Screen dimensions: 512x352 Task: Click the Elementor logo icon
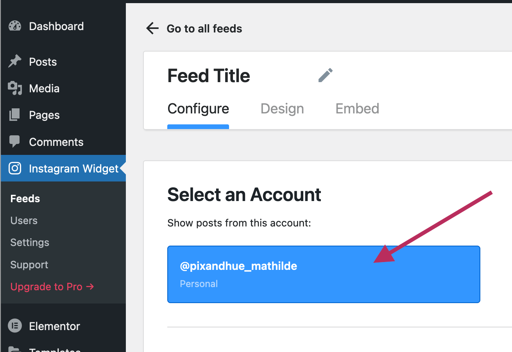[x=15, y=326]
